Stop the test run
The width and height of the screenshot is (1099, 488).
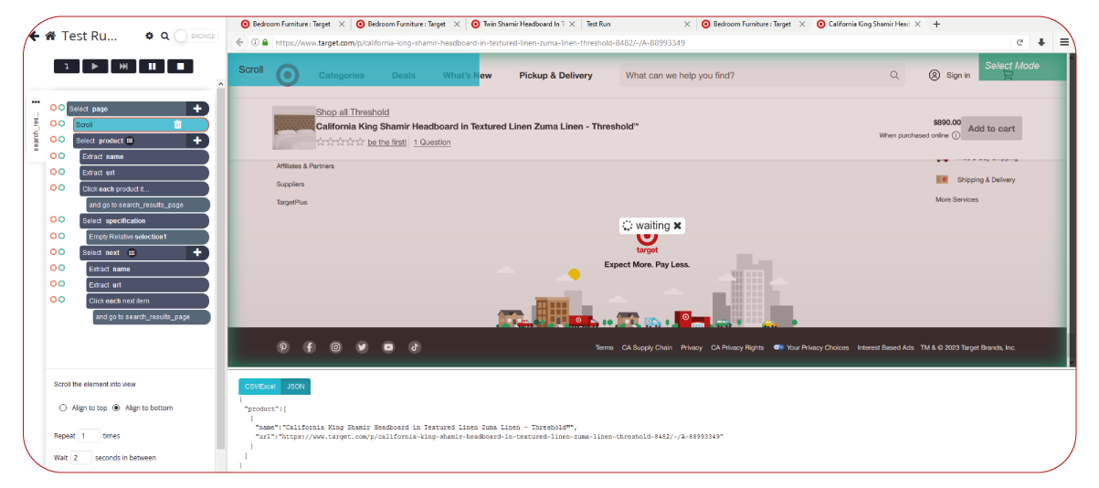[180, 66]
